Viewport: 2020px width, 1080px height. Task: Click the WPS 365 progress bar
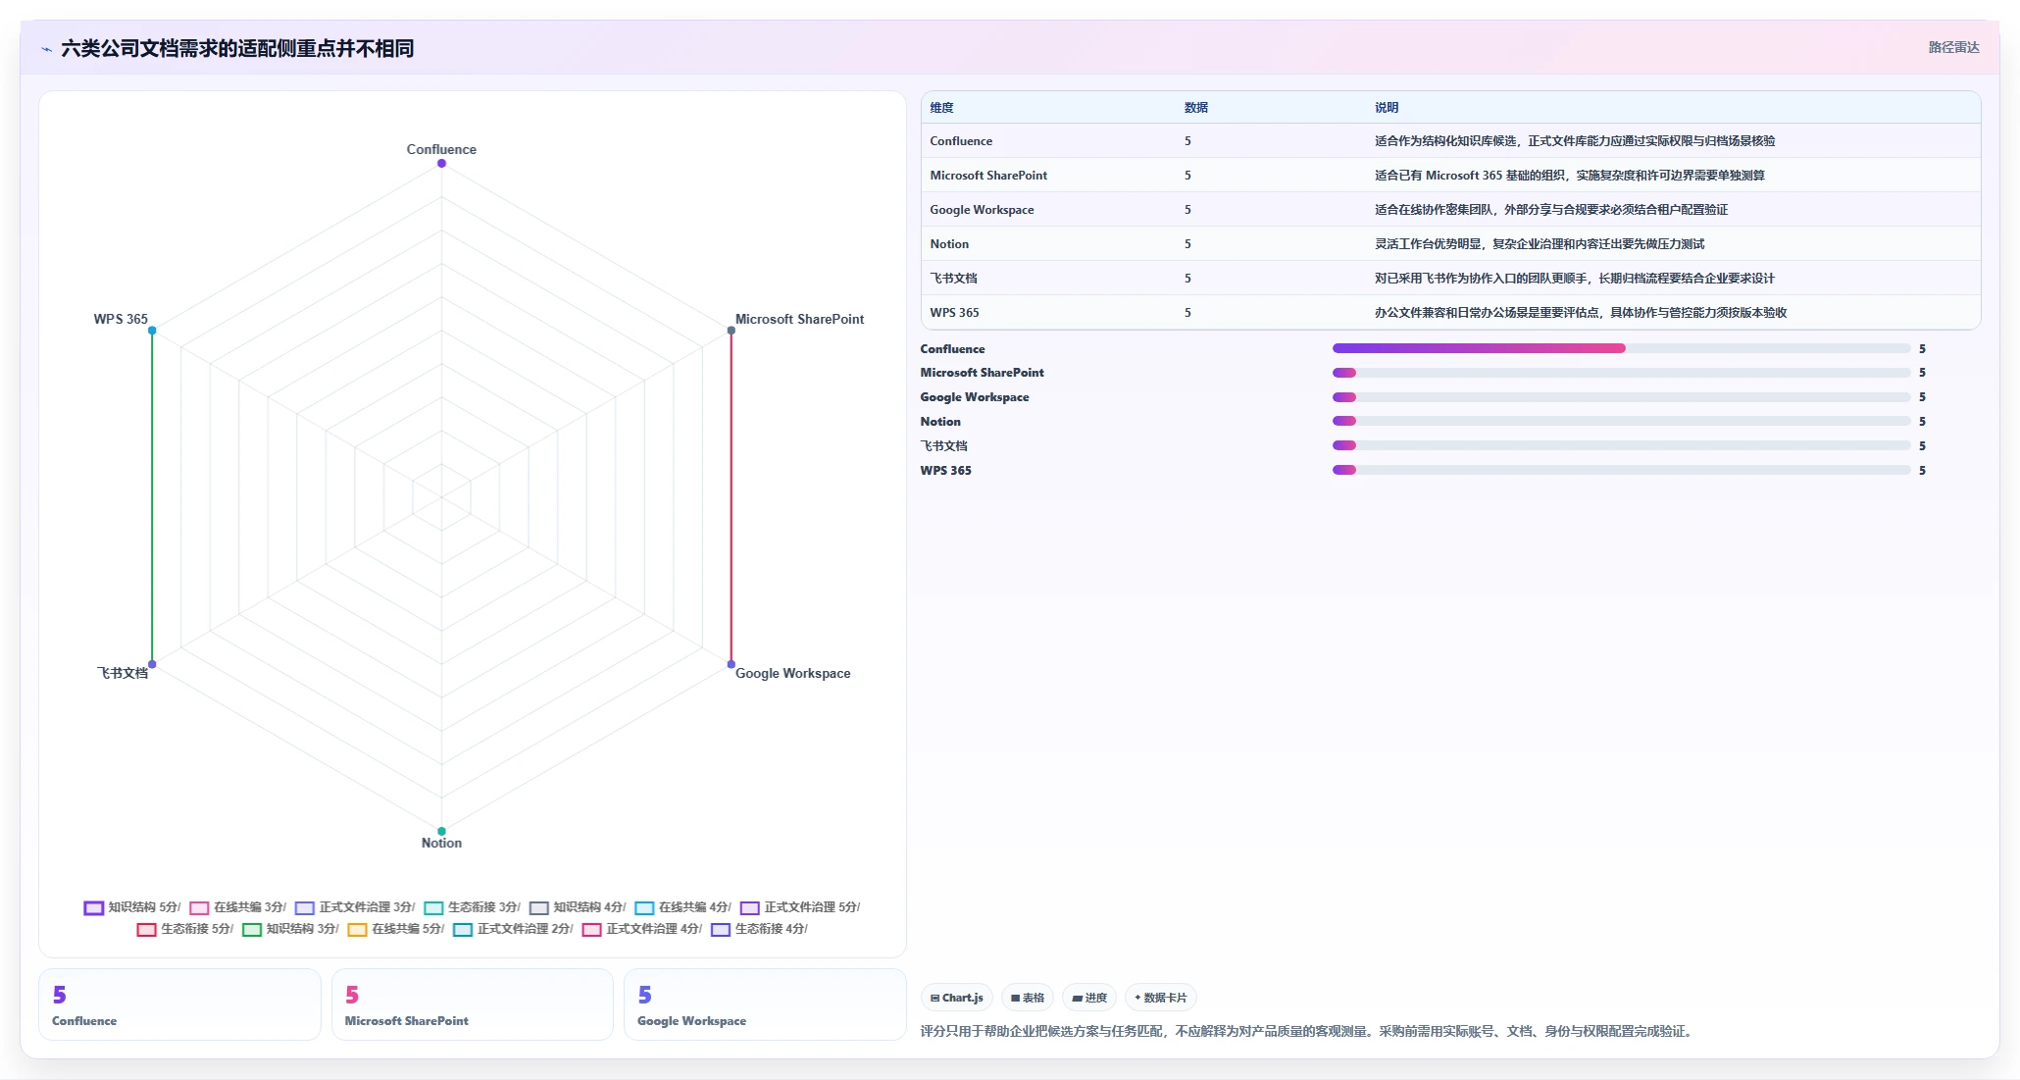pyautogui.click(x=1621, y=470)
